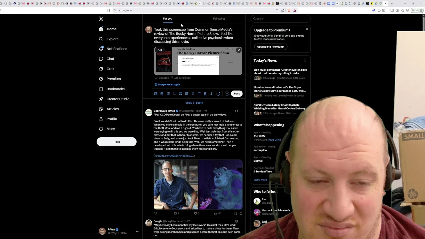
Task: Click the Grok enhance icon in composer
Action: 168,94
